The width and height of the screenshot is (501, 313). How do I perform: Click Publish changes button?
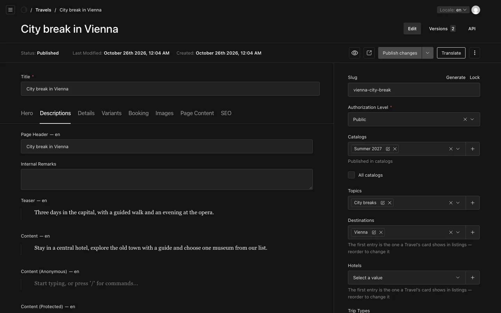click(400, 53)
